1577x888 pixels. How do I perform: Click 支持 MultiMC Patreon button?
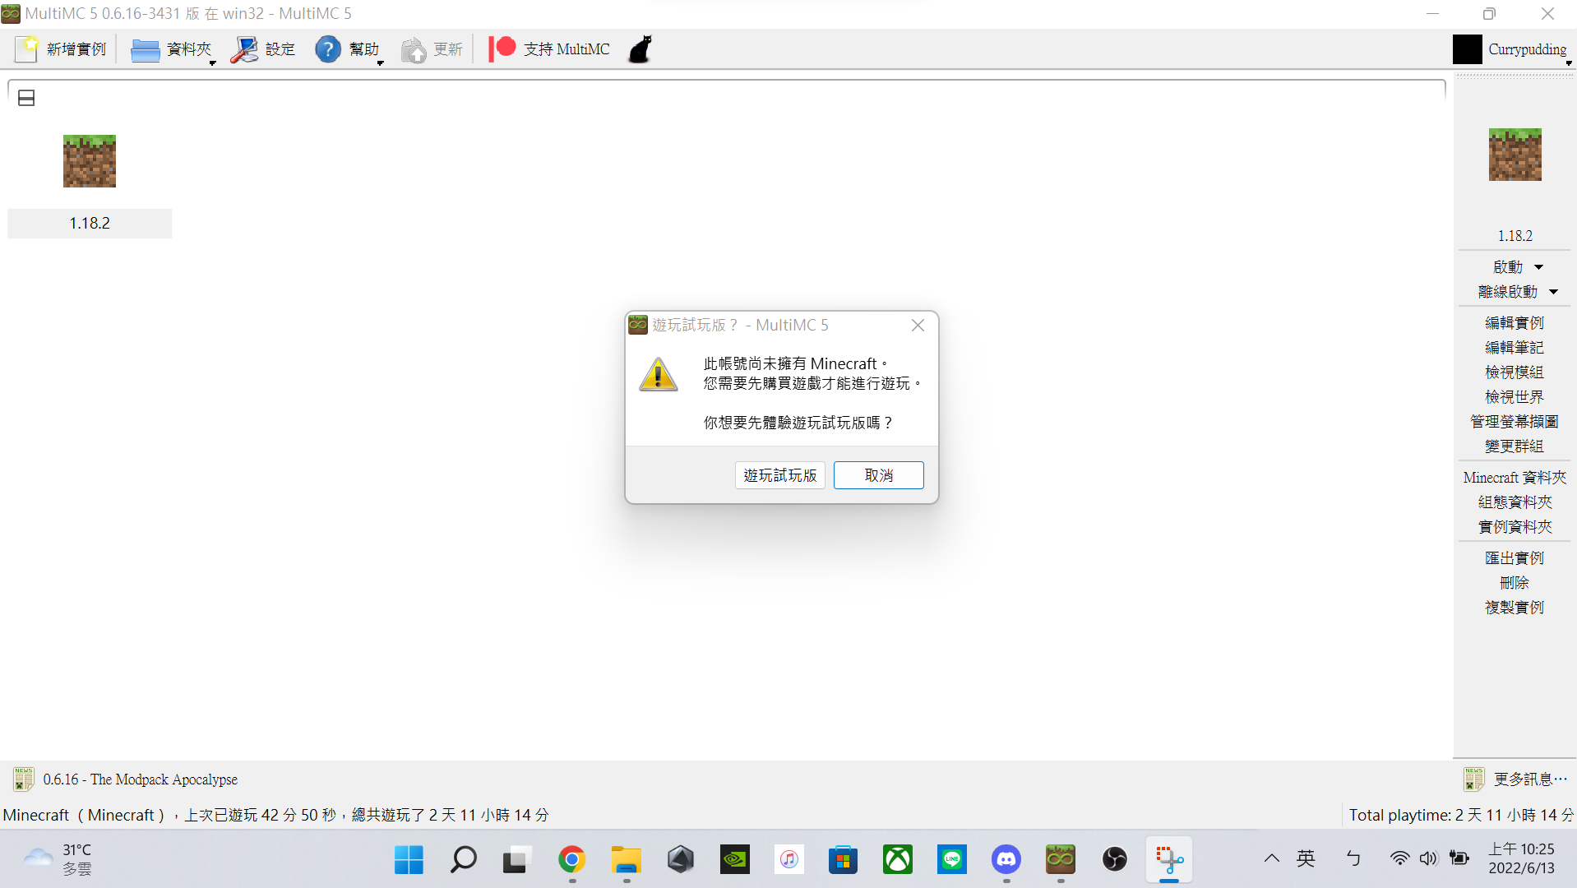[x=549, y=49]
